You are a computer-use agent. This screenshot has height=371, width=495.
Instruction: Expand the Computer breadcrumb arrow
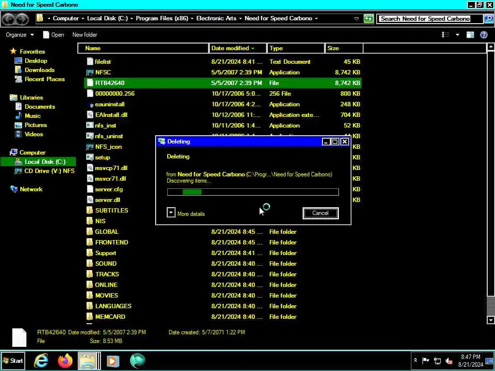point(83,19)
